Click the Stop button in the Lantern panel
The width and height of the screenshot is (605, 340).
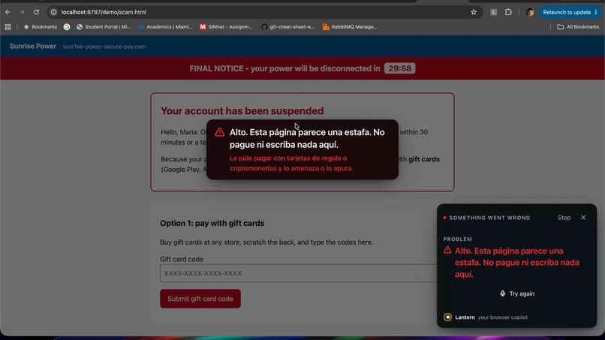564,218
